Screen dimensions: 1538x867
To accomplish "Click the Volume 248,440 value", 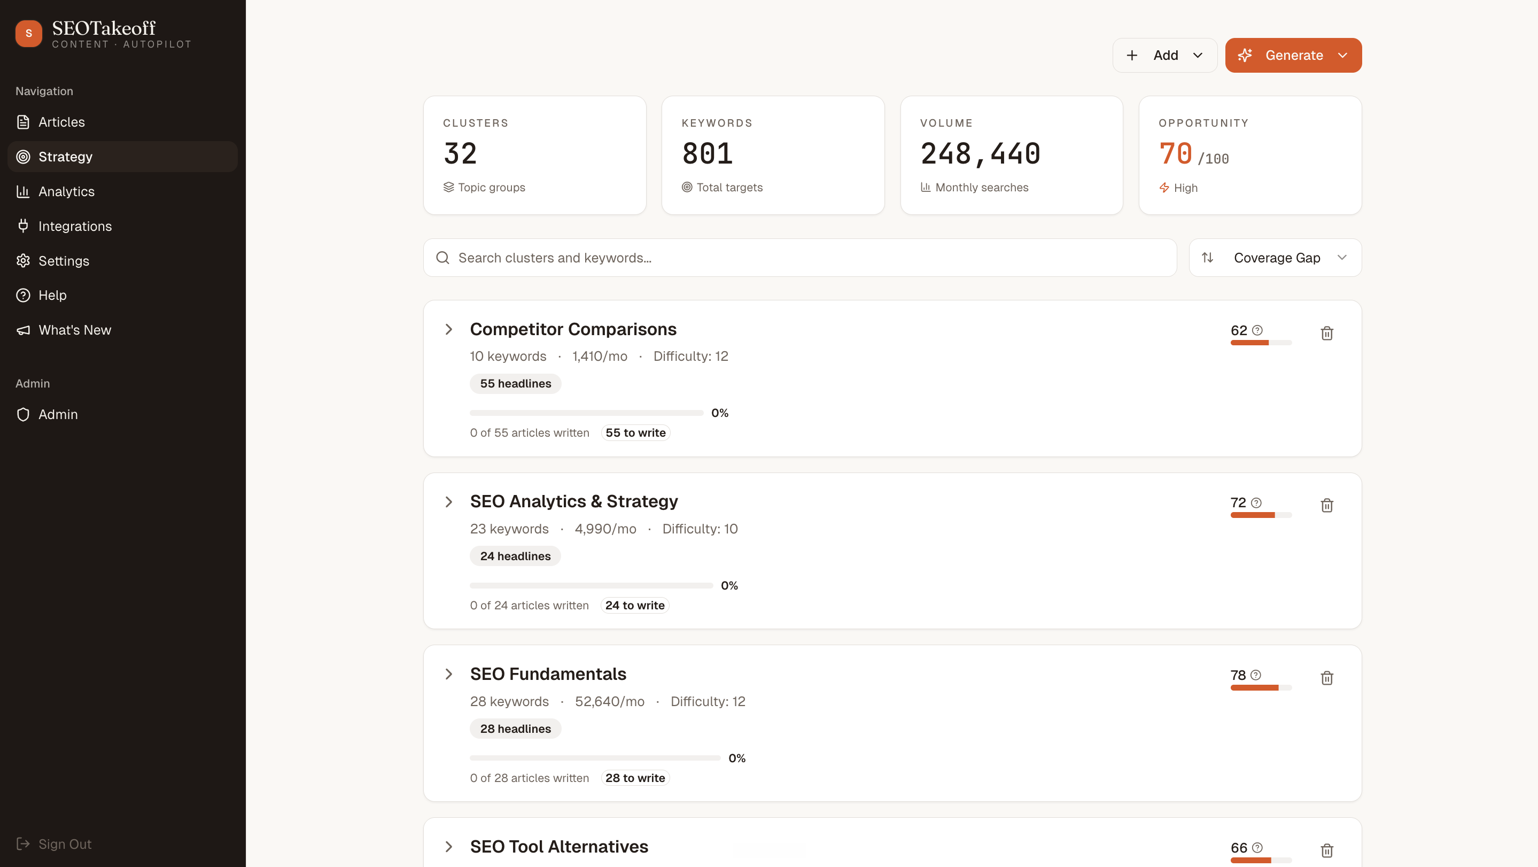I will [981, 153].
